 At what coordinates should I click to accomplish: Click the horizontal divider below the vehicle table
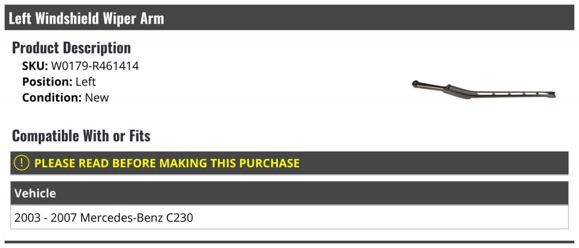(x=289, y=242)
